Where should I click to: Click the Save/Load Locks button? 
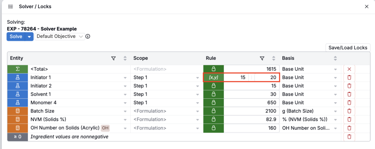pyautogui.click(x=348, y=48)
